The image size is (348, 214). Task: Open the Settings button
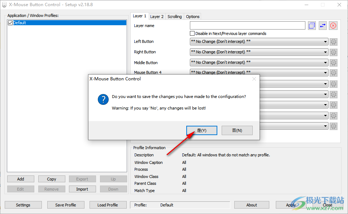click(23, 205)
